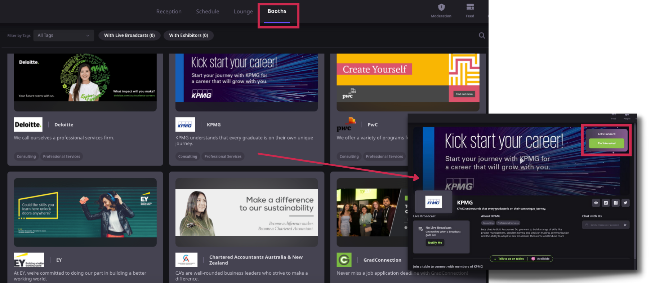
Task: Click the GradConnection green logo icon
Action: 344,260
